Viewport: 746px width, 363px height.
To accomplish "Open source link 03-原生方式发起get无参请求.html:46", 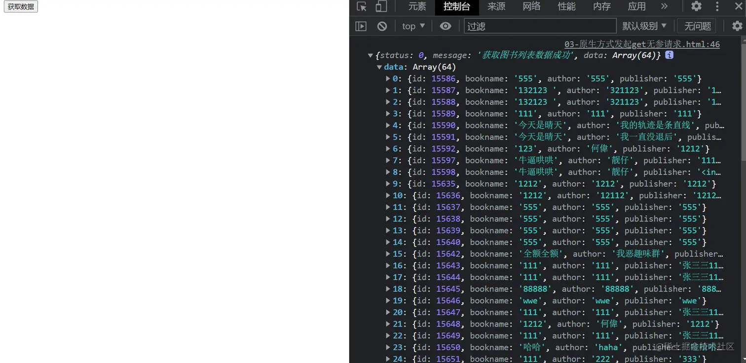I will (642, 44).
